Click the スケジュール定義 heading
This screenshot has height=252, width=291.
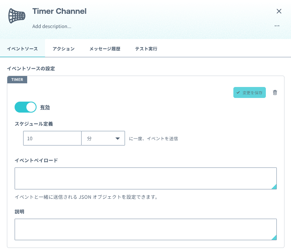coord(34,124)
